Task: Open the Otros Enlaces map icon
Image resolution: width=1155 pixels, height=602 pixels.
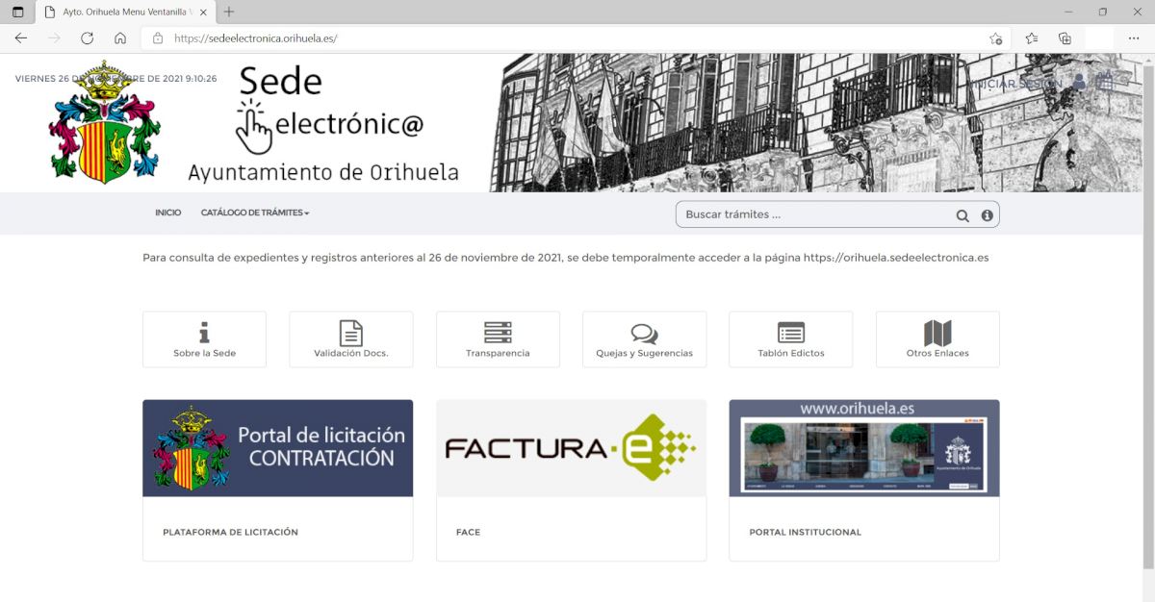Action: pyautogui.click(x=937, y=333)
